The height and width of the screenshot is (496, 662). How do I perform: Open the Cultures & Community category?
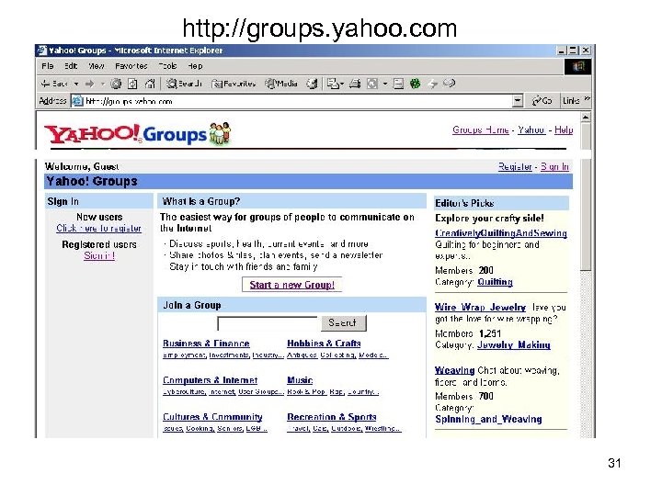212,417
